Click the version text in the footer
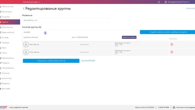The width and height of the screenshot is (195, 110). 144,107
